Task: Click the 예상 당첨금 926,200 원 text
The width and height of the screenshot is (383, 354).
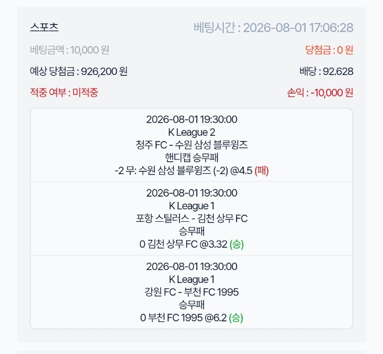Action: pos(79,71)
